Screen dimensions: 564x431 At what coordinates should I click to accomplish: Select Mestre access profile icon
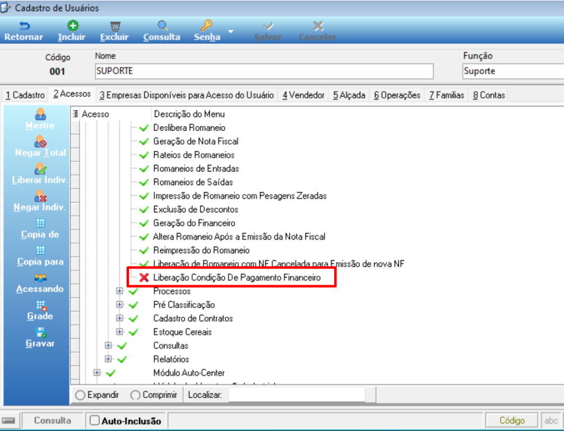tap(40, 114)
